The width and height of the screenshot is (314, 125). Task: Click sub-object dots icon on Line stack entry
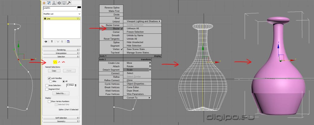tap(78, 19)
